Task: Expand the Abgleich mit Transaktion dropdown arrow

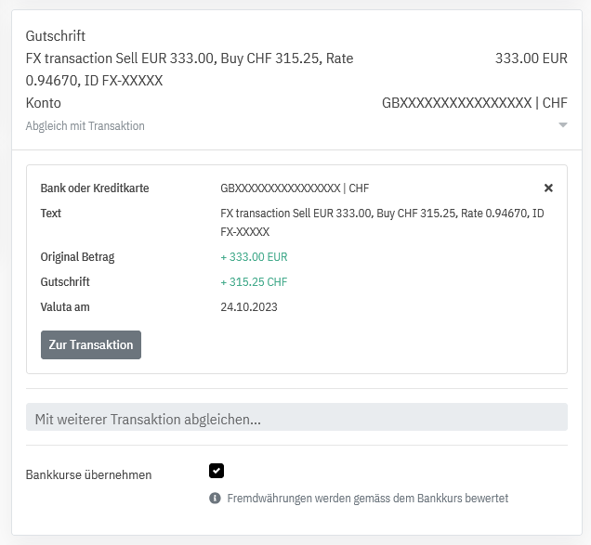Action: (x=563, y=125)
